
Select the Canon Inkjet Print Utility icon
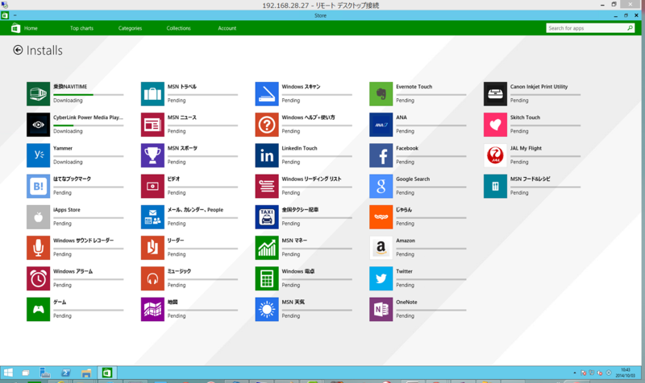click(495, 94)
